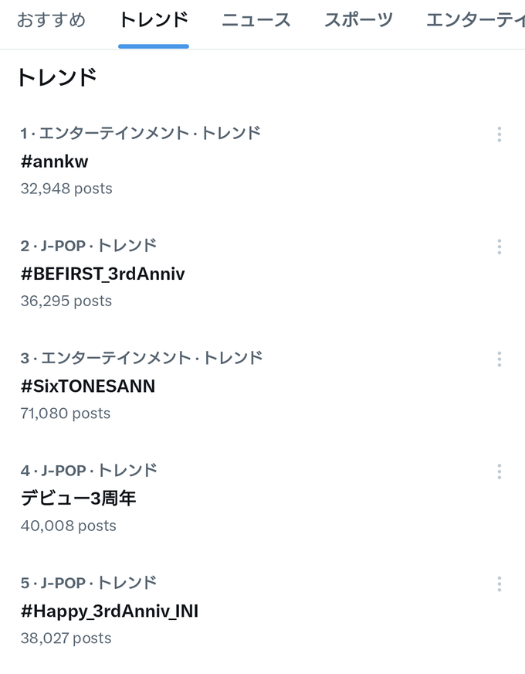
Task: Open the #Happy_3rdAnniv_INI hashtag
Action: pos(110,611)
